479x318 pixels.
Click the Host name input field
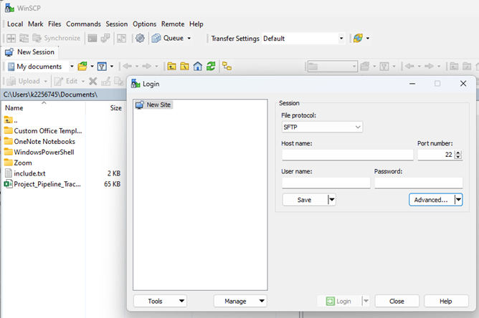(x=348, y=155)
